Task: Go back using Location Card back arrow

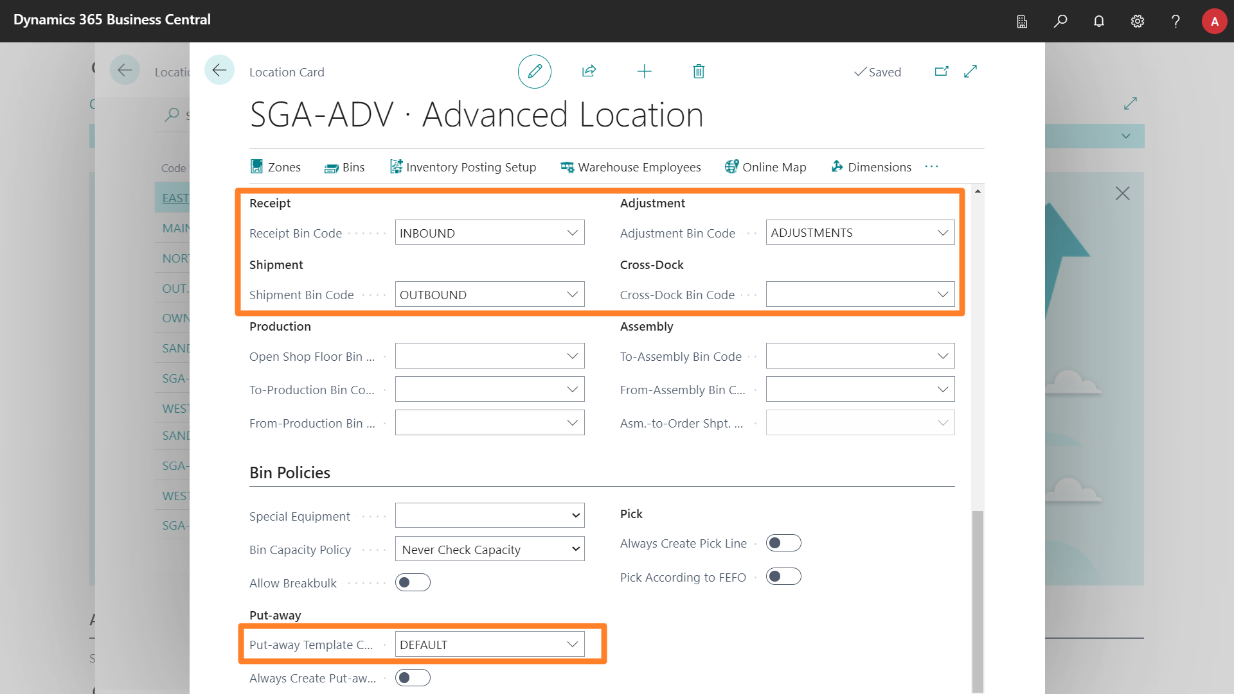Action: (219, 70)
